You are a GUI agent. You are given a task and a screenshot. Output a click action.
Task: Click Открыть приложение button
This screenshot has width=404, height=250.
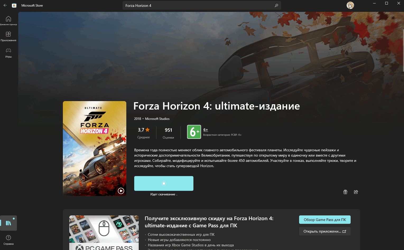click(325, 231)
